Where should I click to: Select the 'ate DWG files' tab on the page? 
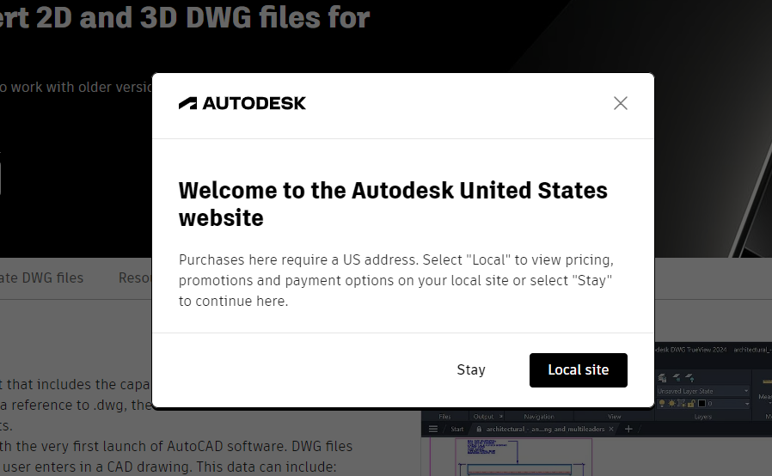coord(42,278)
